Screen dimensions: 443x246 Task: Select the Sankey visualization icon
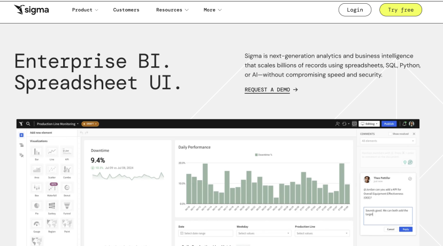52,206
